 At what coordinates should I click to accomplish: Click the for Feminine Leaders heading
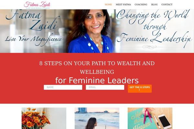97,81
